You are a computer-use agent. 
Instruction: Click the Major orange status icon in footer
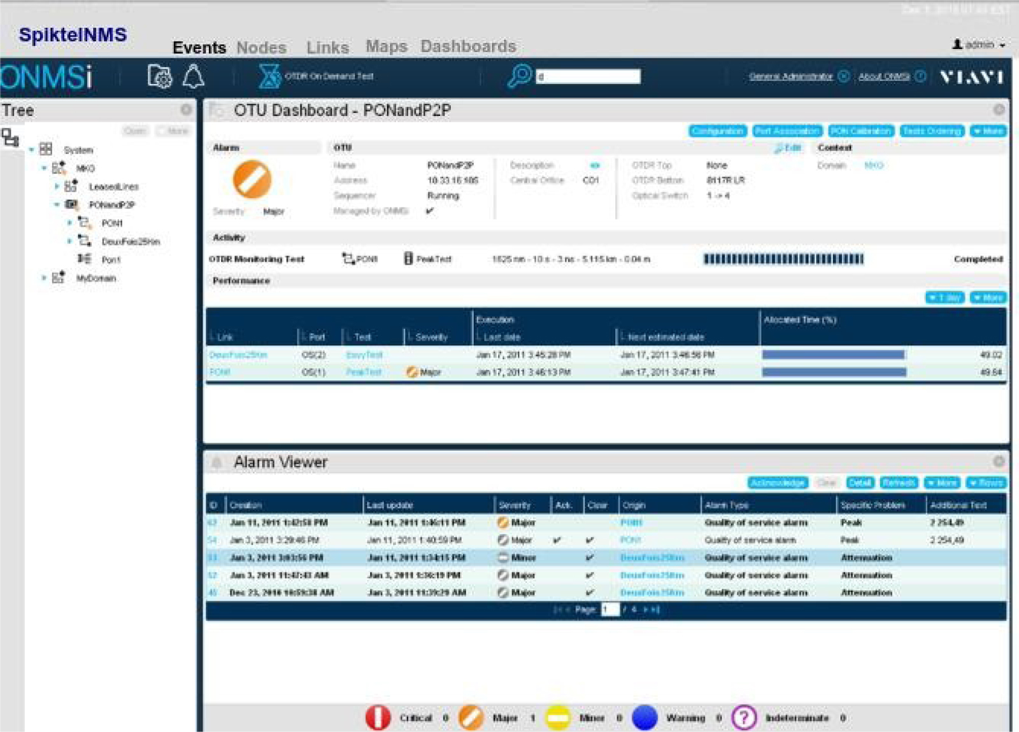pos(471,717)
